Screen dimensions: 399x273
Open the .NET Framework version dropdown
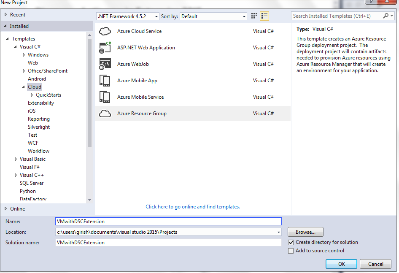point(128,16)
